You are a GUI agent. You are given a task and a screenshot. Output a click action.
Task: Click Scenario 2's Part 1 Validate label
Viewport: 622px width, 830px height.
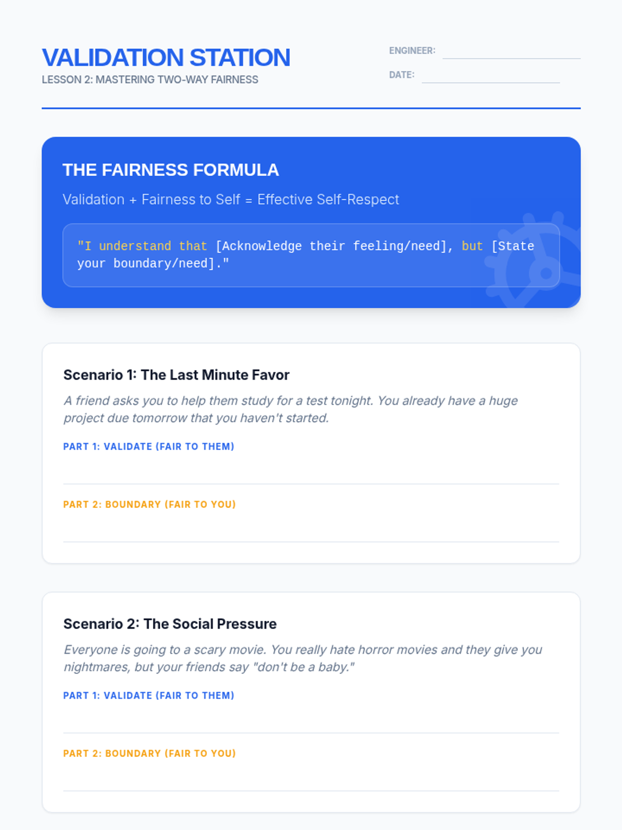pos(149,696)
